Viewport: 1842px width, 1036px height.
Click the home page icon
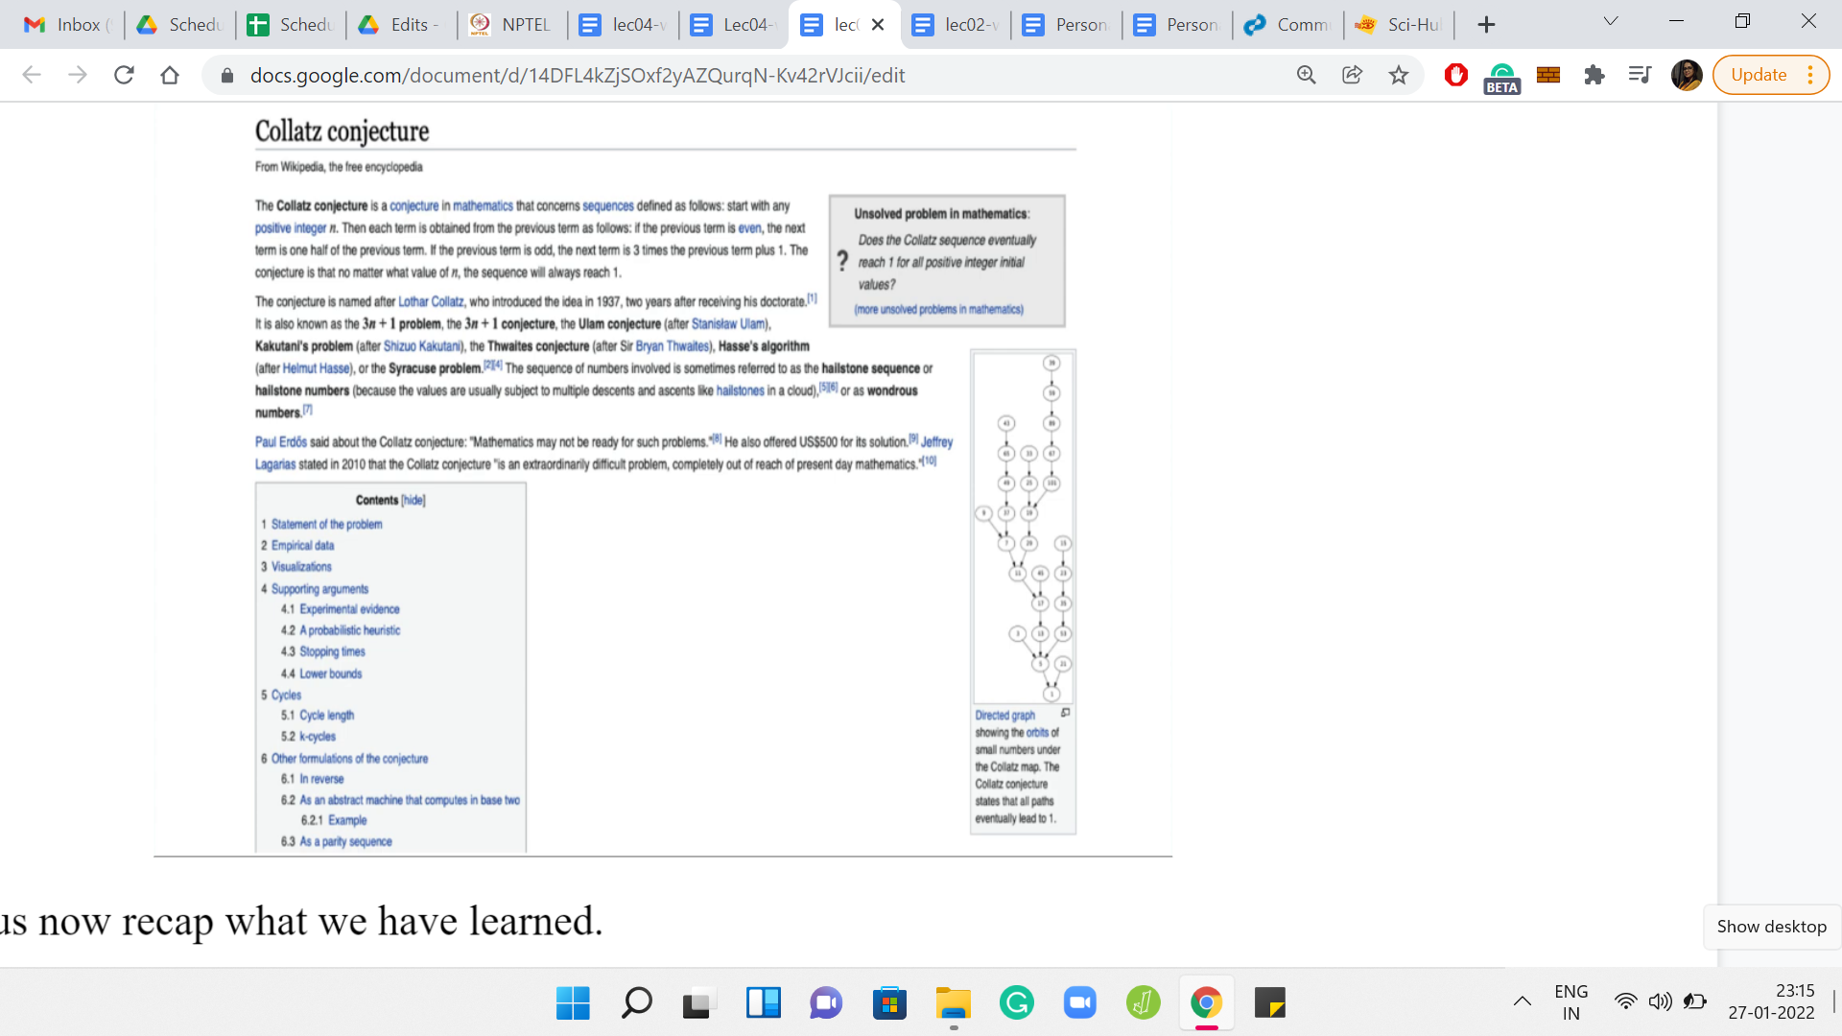pos(170,75)
